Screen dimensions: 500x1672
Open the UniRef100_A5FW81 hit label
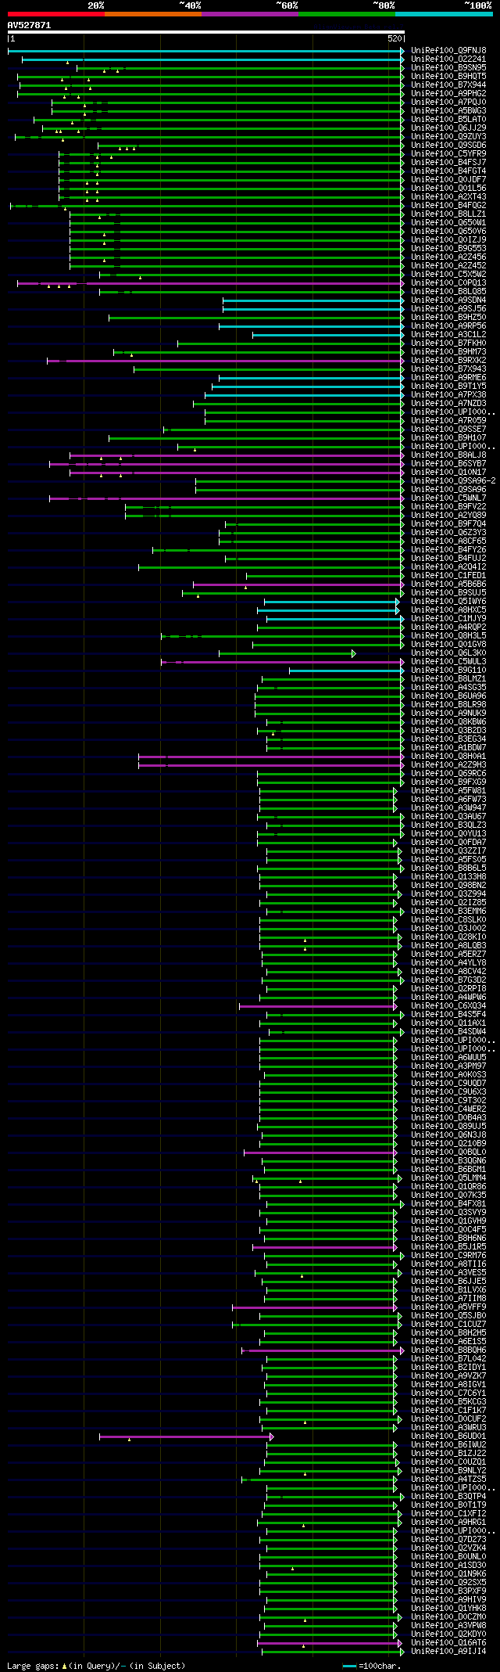tap(448, 790)
